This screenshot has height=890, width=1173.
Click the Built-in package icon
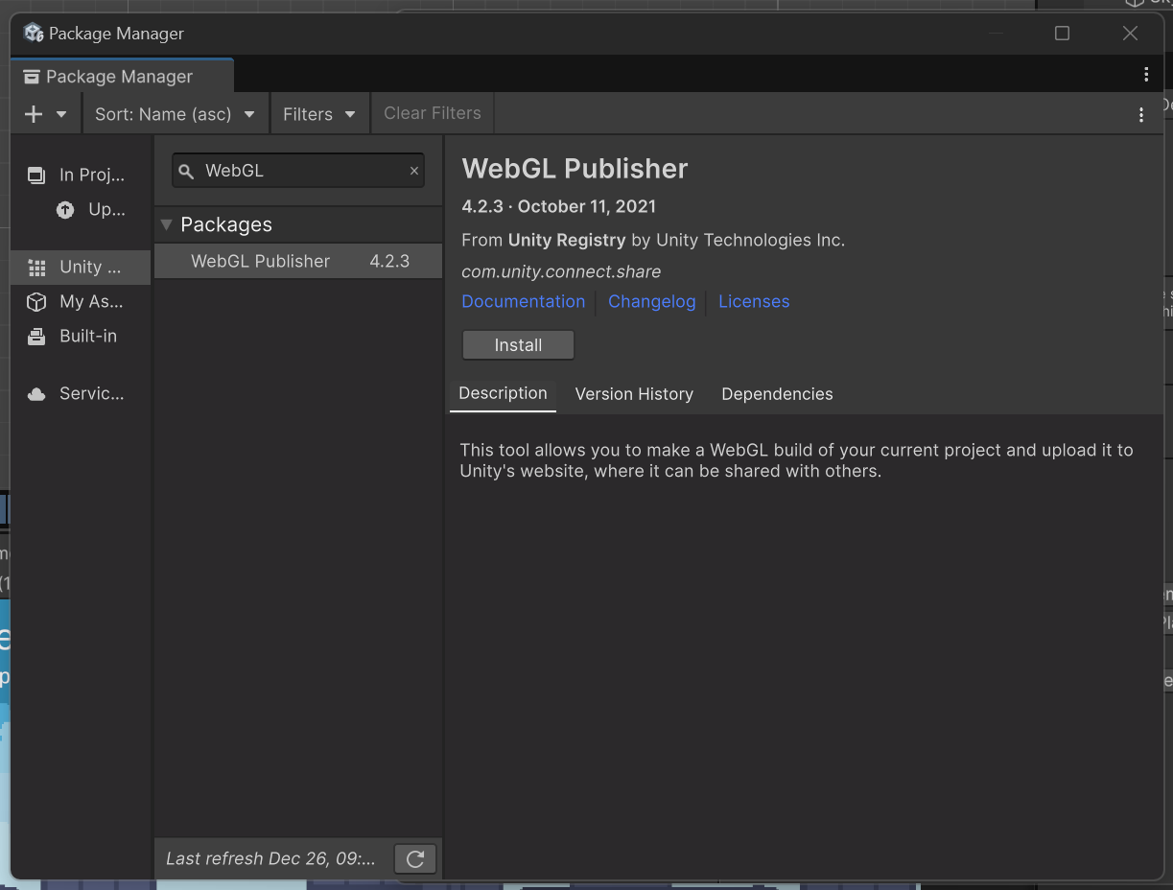[36, 337]
